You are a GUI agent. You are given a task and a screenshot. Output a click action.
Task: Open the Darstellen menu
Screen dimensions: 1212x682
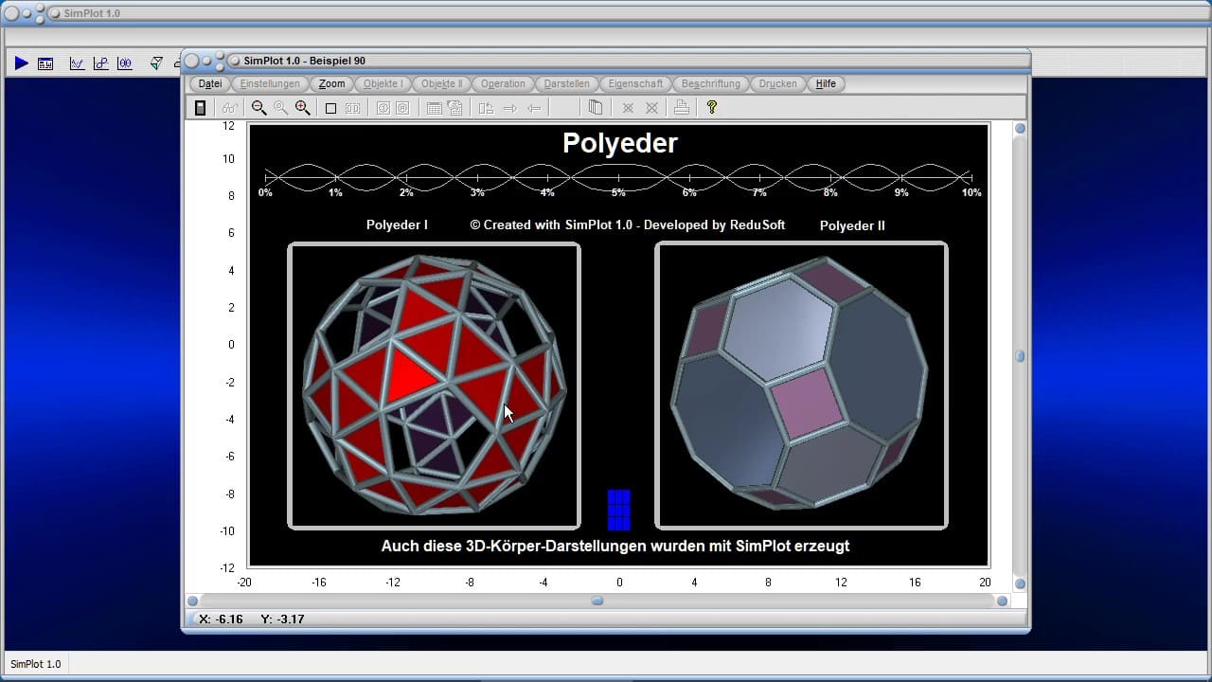tap(567, 83)
